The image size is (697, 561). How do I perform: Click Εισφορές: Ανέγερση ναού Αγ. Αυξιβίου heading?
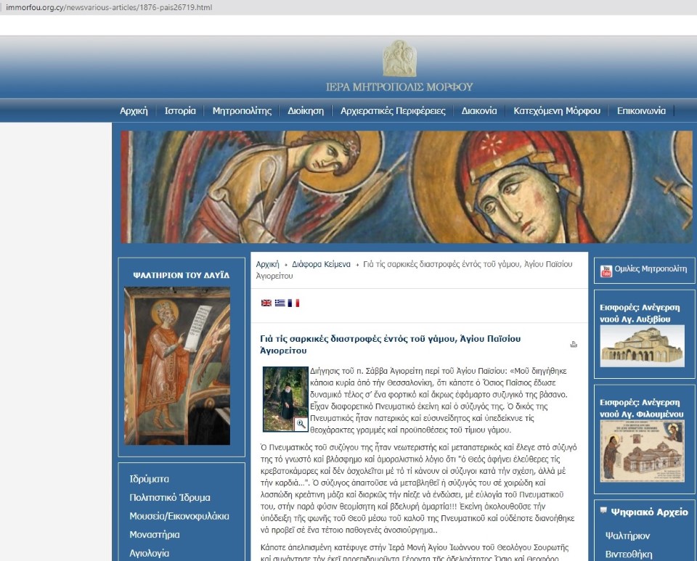coord(640,313)
